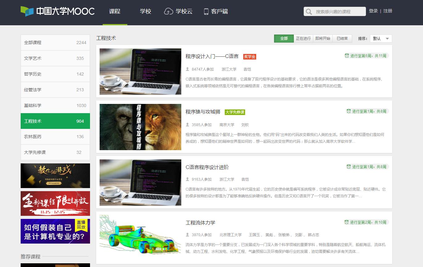Enable the 即将开始 filter
The height and width of the screenshot is (267, 423).
point(322,38)
